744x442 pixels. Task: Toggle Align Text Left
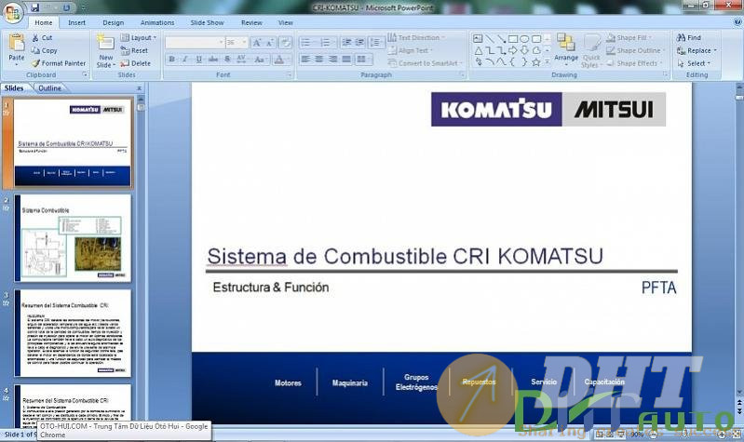click(x=305, y=60)
